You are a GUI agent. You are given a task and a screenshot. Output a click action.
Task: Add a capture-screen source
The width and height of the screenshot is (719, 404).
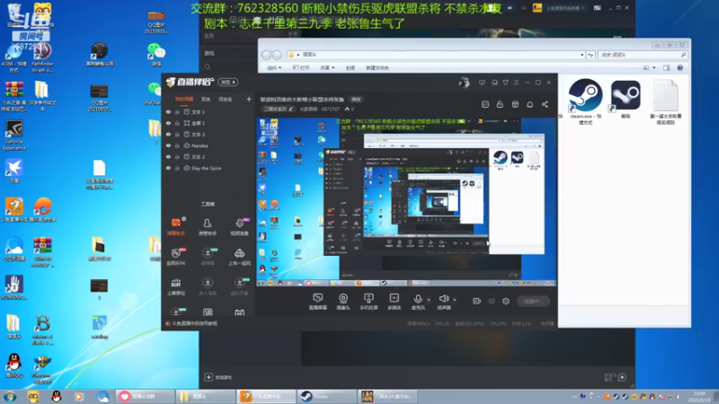[x=318, y=302]
